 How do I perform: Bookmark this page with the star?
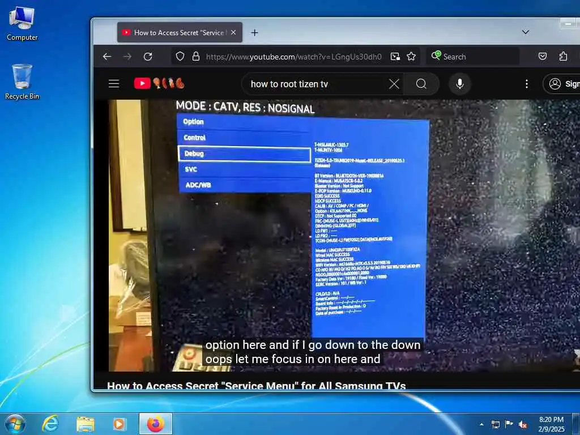point(411,56)
